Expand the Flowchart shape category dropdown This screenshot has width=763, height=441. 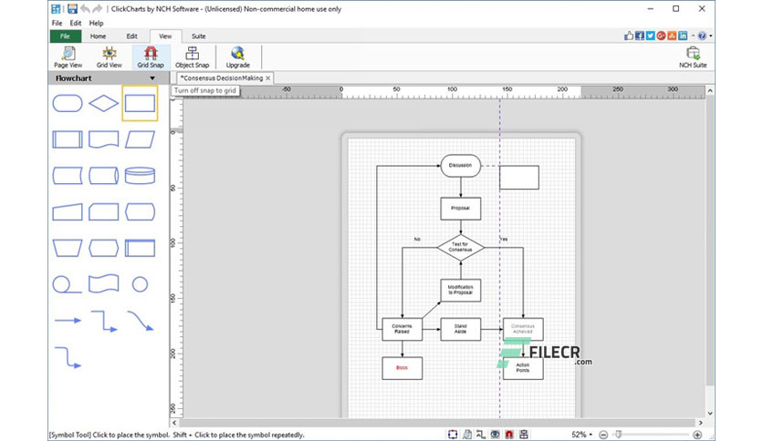click(x=152, y=78)
